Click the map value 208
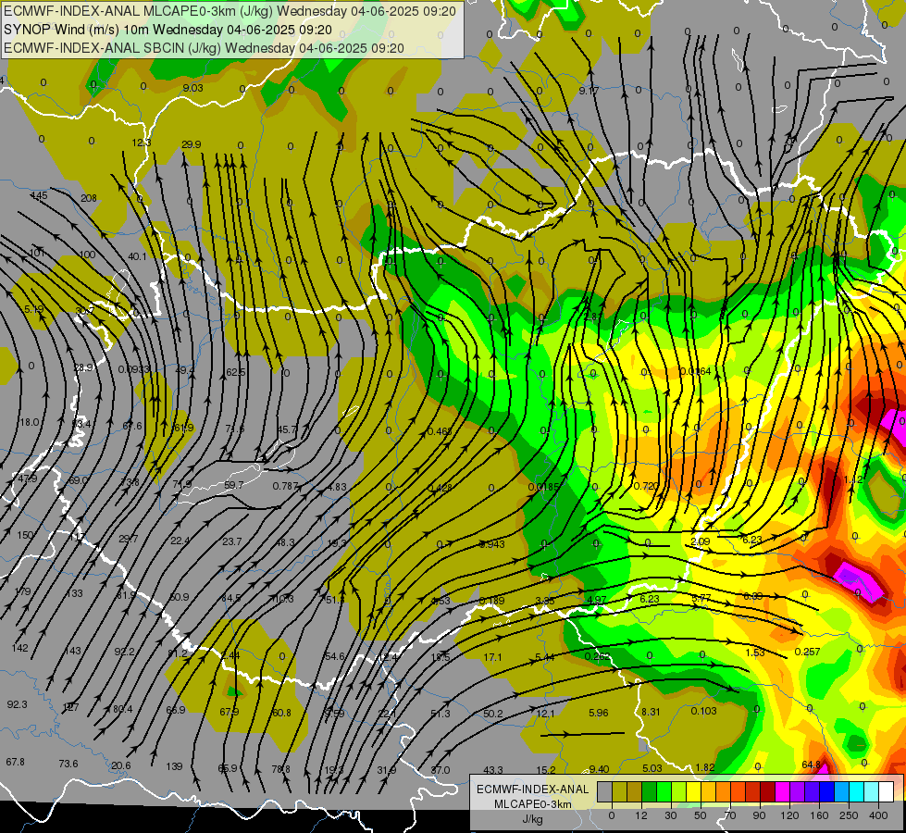 click(x=89, y=198)
